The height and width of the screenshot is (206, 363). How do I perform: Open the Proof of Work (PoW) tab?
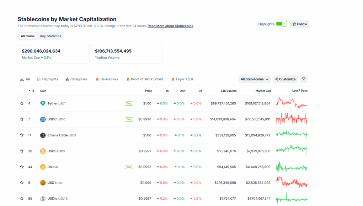click(145, 79)
